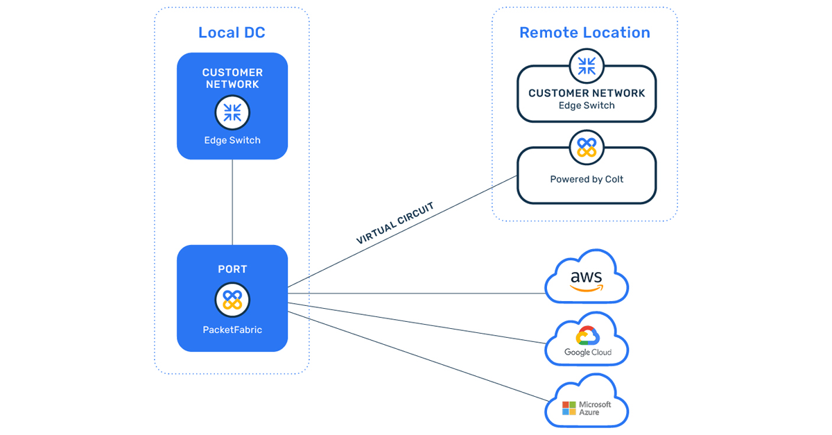This screenshot has width=832, height=435.
Task: Open the CUSTOMER NETWORK box in Local DC
Action: (232, 78)
